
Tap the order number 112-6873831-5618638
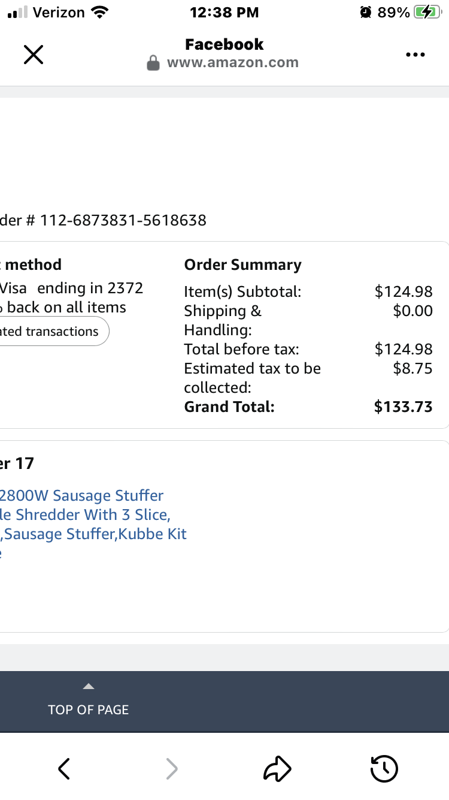click(123, 220)
